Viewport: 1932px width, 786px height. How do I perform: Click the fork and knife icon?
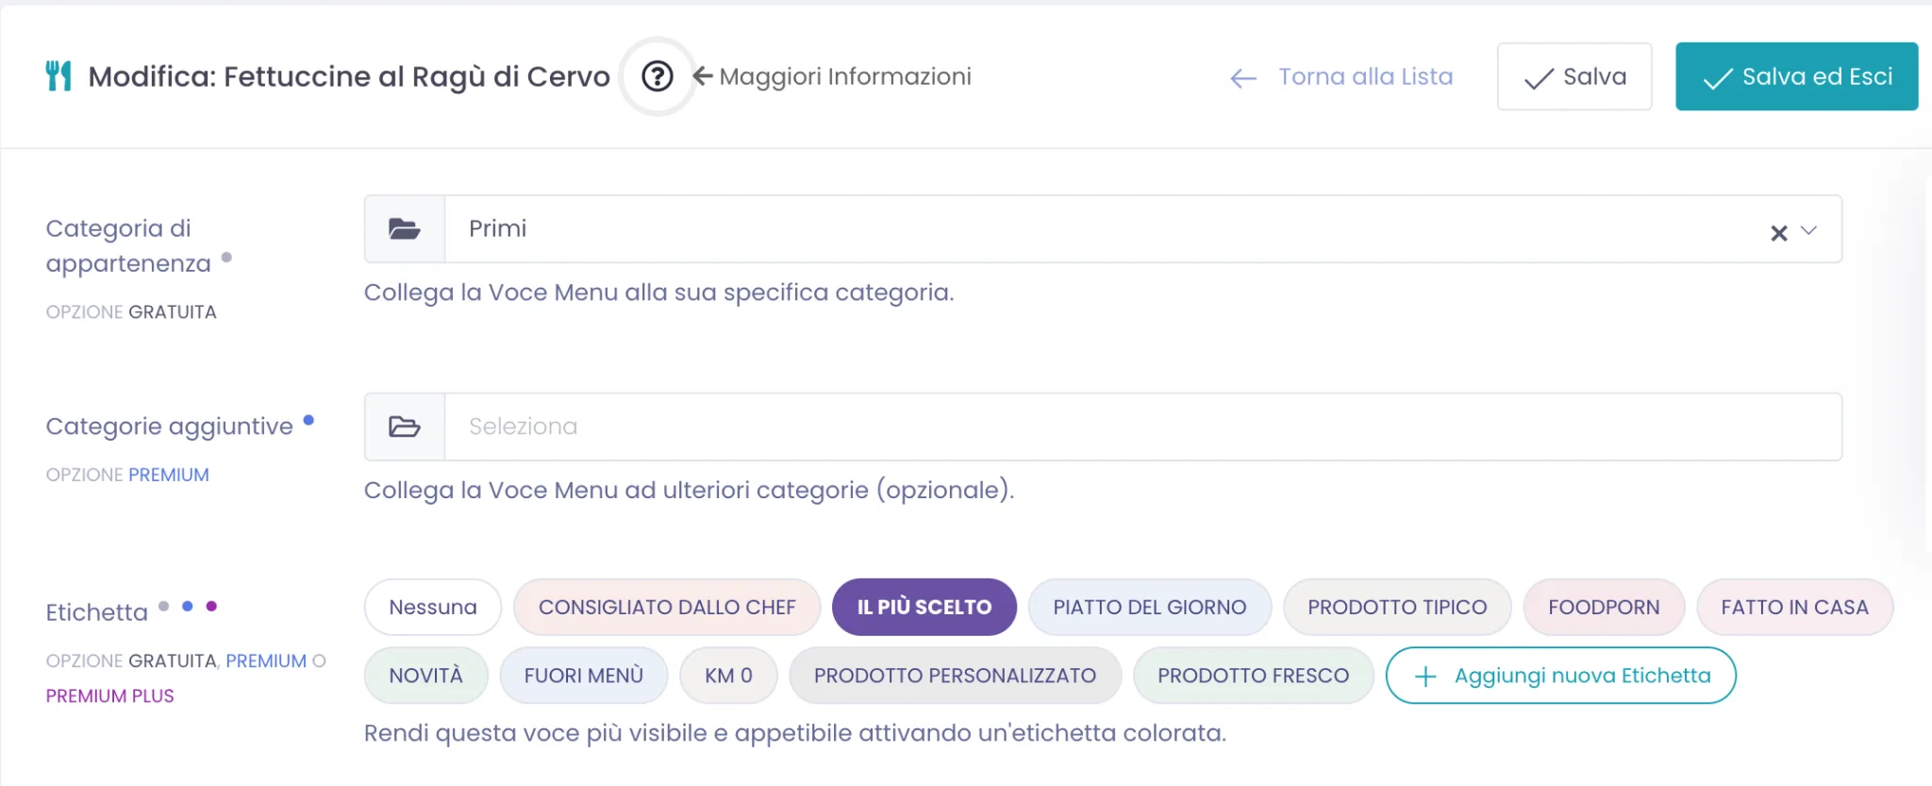click(x=58, y=75)
